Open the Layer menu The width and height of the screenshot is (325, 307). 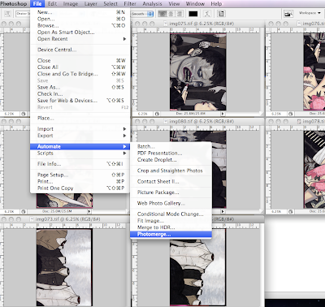coord(91,4)
